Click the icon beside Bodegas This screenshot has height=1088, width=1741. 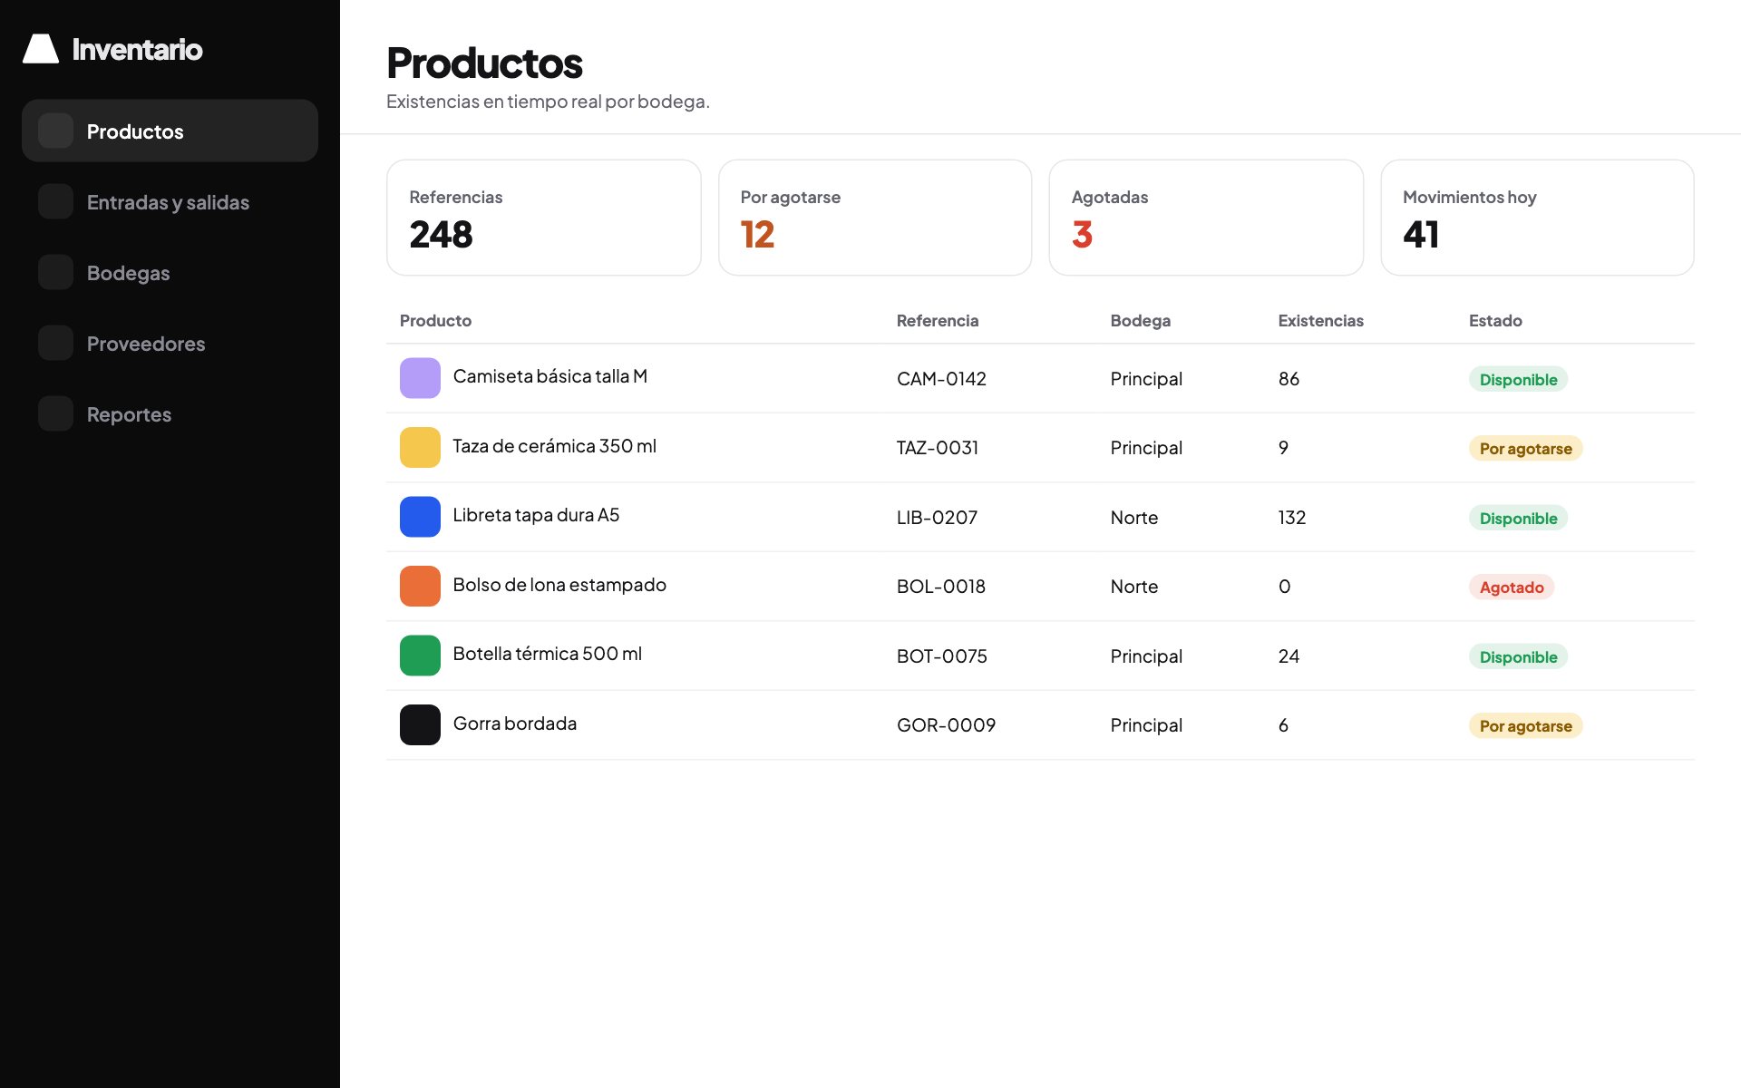click(x=55, y=272)
